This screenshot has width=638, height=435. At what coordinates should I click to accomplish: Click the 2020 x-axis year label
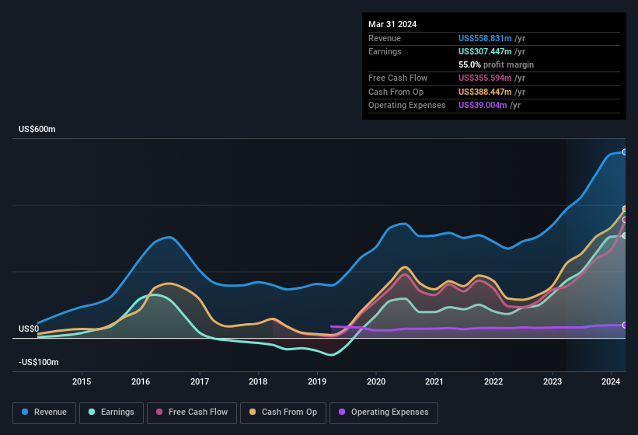[376, 381]
